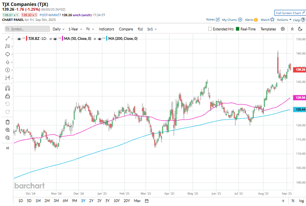Image resolution: width=306 pixels, height=206 pixels.
Task: Open more options for TJX.BZ series
Action: [24, 38]
